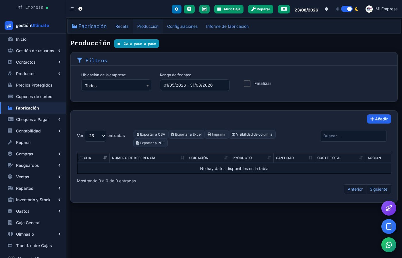Open the purple rocket floating button
The width and height of the screenshot is (402, 258).
click(x=389, y=208)
